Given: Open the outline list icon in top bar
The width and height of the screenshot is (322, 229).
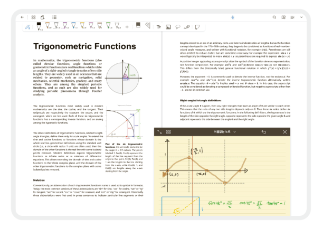Looking at the screenshot, I should tap(292, 17).
